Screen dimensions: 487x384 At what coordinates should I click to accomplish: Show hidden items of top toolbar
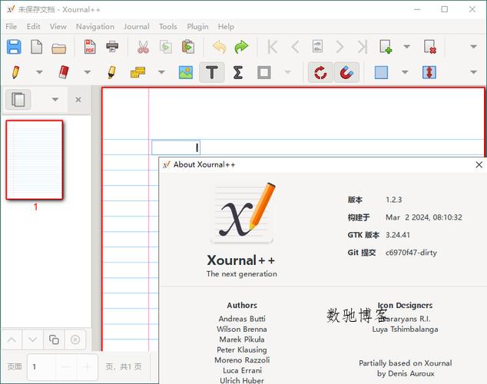[473, 47]
